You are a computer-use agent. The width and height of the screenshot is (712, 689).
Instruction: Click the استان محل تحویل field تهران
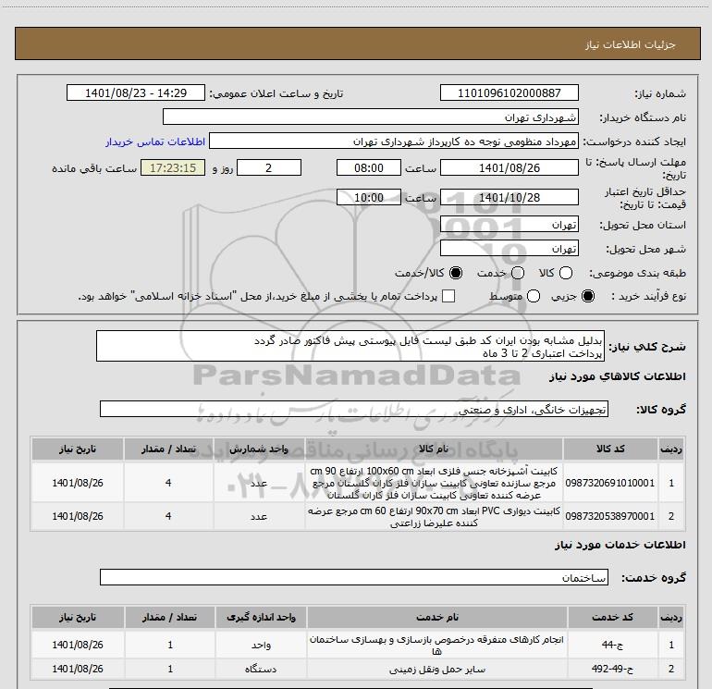coord(509,224)
